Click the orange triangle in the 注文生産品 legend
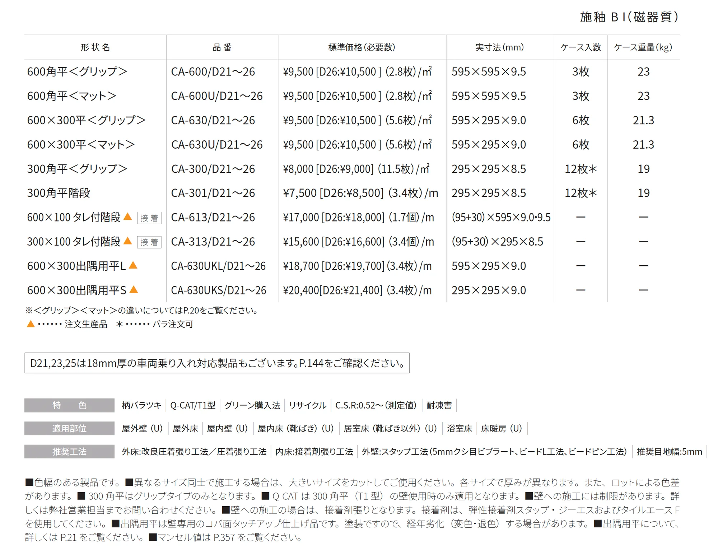The width and height of the screenshot is (718, 550). pos(31,324)
